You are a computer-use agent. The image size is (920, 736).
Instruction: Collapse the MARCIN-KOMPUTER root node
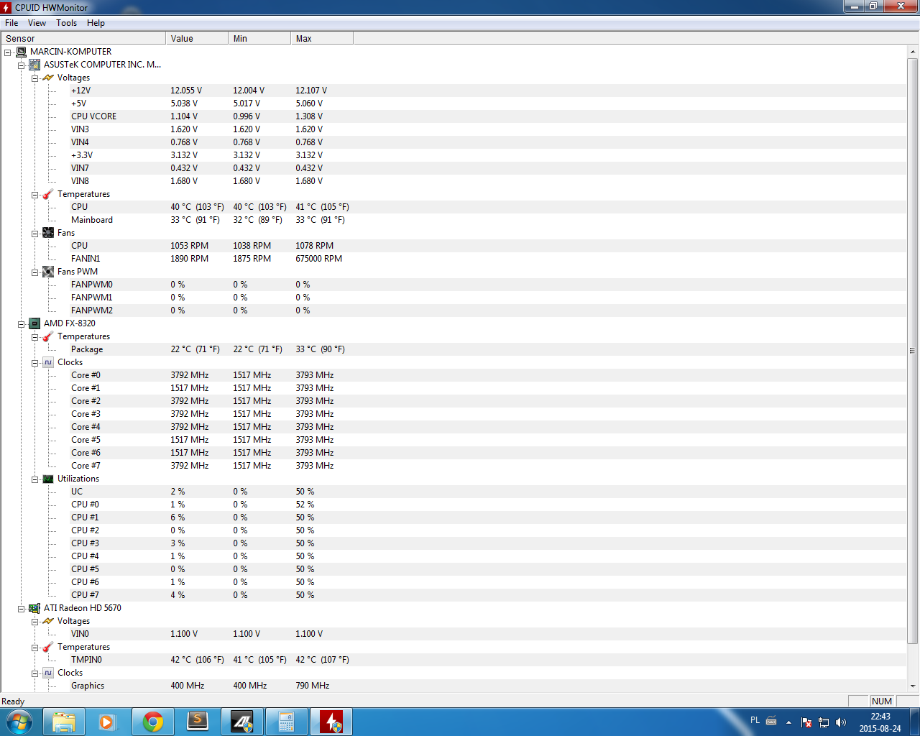(7, 52)
